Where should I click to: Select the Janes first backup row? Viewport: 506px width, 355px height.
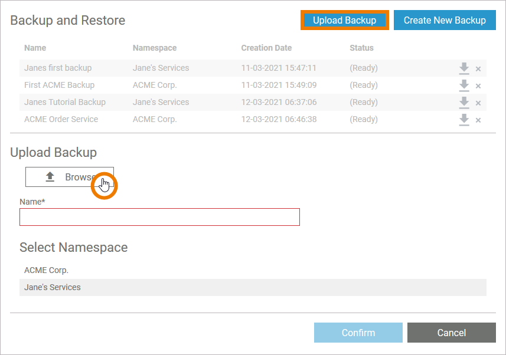pyautogui.click(x=58, y=68)
